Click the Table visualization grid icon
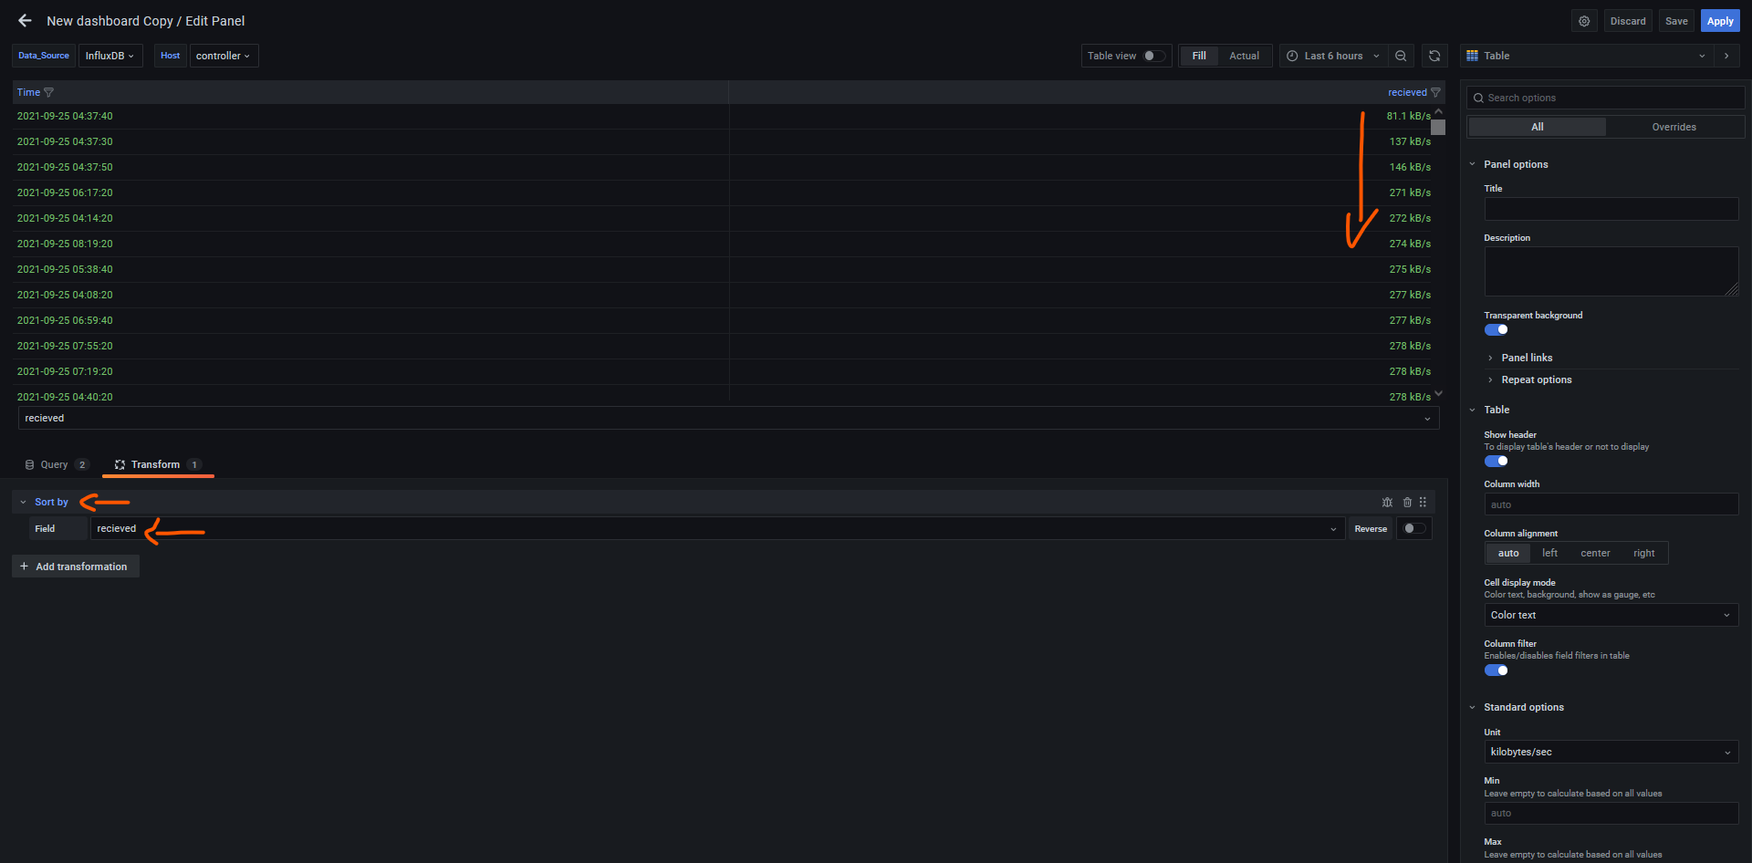Image resolution: width=1752 pixels, height=863 pixels. (1472, 56)
